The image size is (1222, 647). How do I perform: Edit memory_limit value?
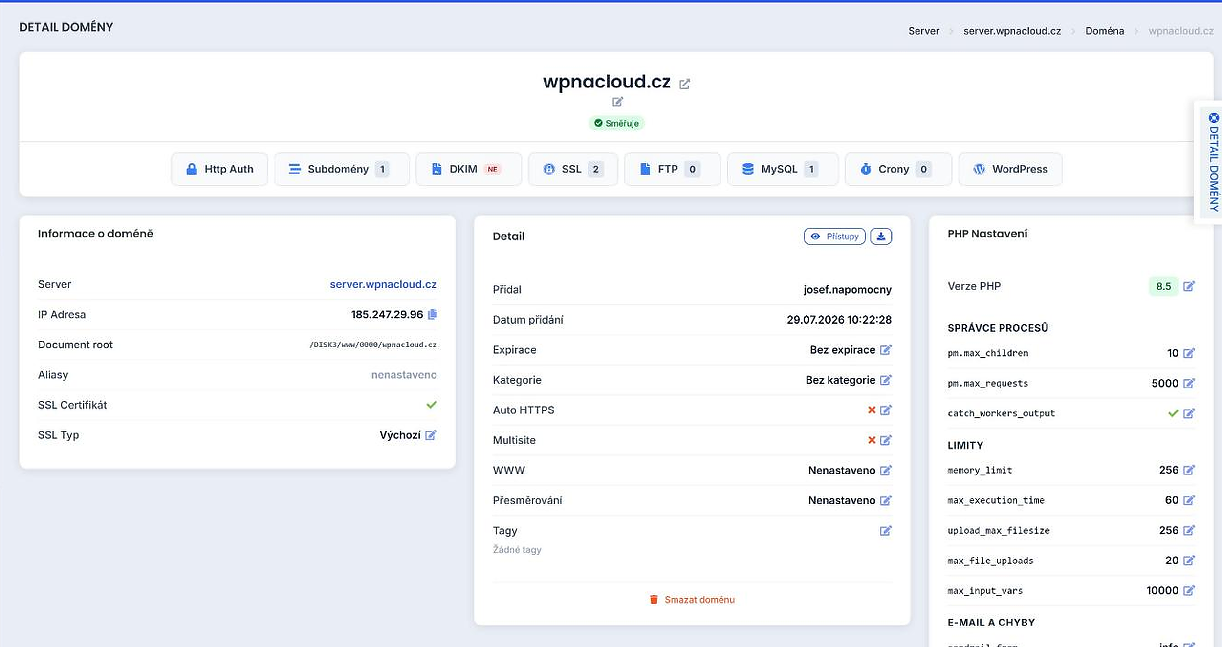(1189, 470)
